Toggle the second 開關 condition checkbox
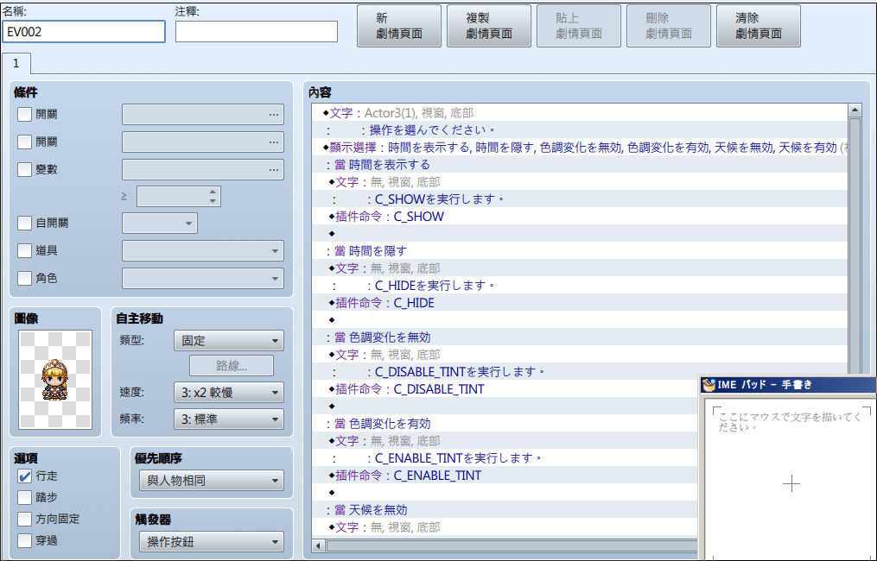 [24, 142]
